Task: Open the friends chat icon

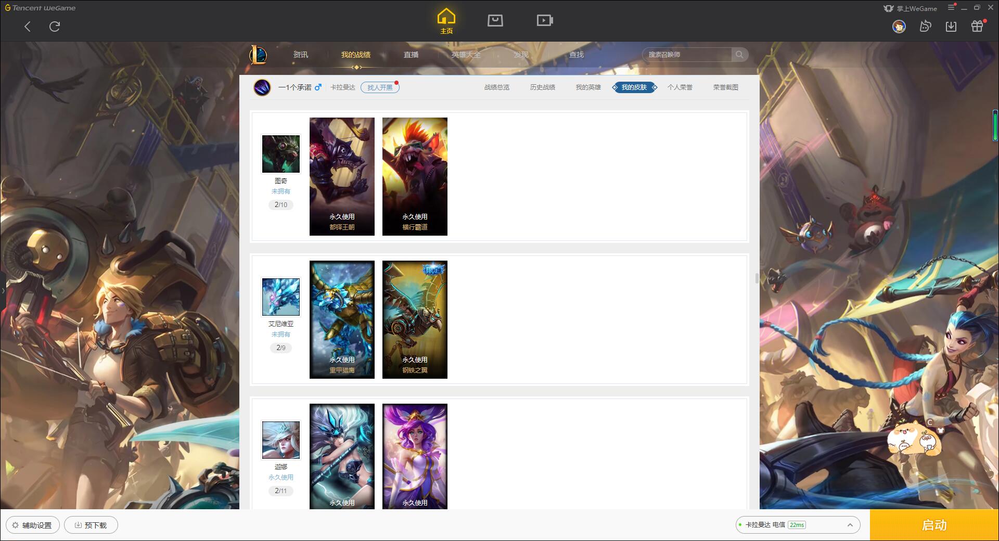Action: point(925,26)
